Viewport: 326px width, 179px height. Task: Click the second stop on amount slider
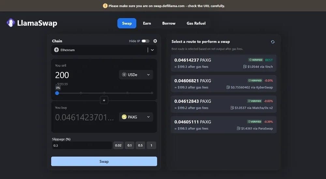[81, 93]
